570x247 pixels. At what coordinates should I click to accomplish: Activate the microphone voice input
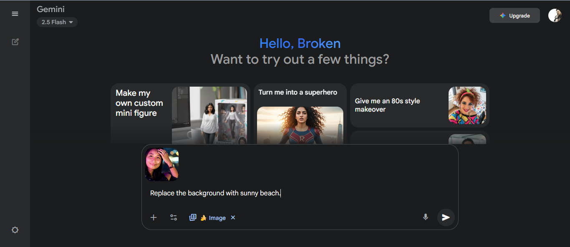click(426, 217)
